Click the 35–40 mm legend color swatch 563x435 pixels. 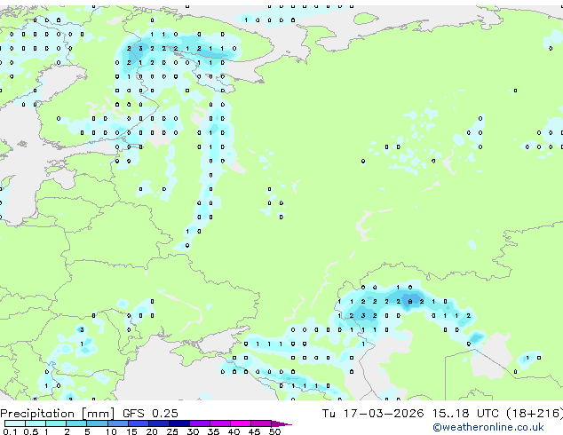(219, 423)
